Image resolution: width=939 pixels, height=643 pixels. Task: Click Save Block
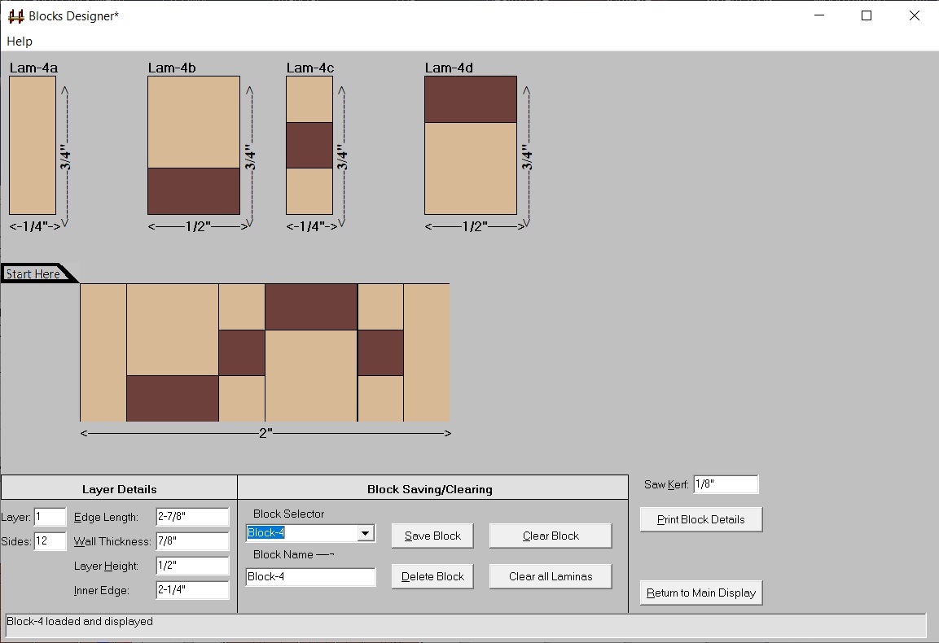click(x=432, y=535)
